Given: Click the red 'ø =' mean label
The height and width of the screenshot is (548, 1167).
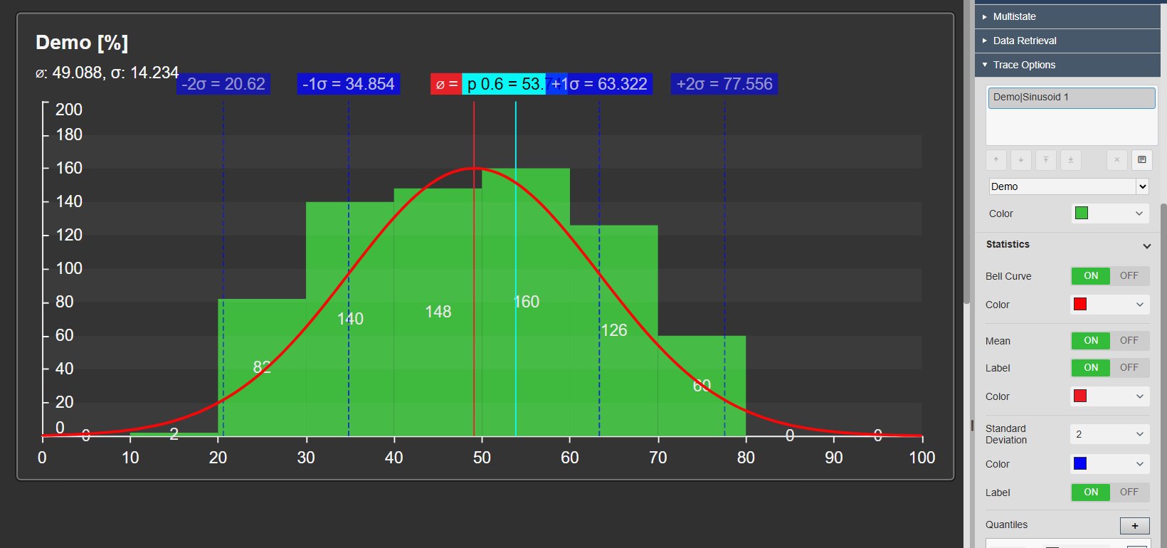Looking at the screenshot, I should point(446,84).
